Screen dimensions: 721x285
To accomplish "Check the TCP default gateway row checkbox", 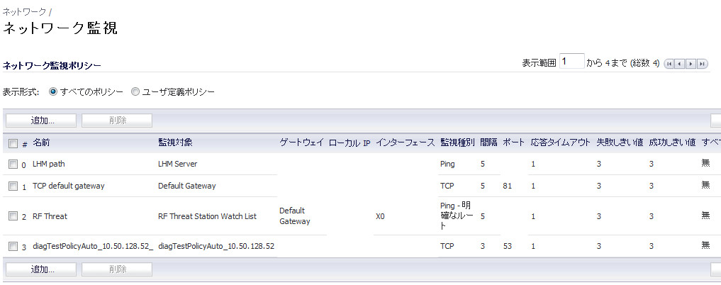I will [13, 186].
